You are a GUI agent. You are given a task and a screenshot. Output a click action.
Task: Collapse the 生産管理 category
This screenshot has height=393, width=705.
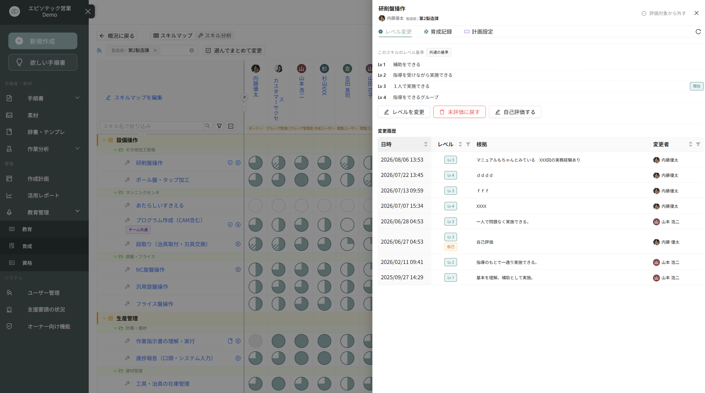tap(105, 318)
